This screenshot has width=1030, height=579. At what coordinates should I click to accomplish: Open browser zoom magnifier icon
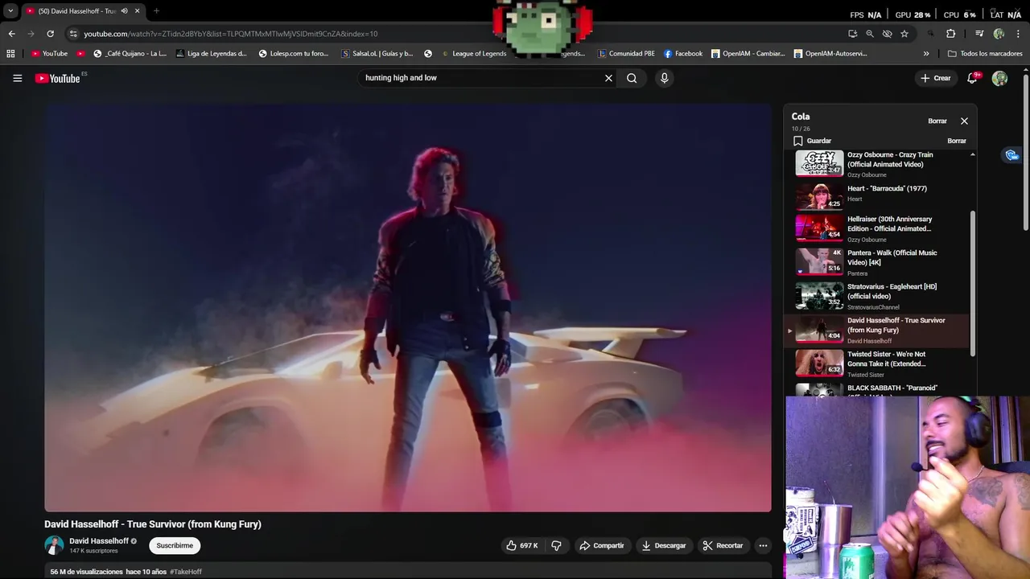[x=870, y=34]
